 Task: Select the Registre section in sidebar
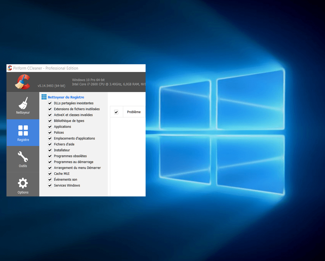[23, 133]
